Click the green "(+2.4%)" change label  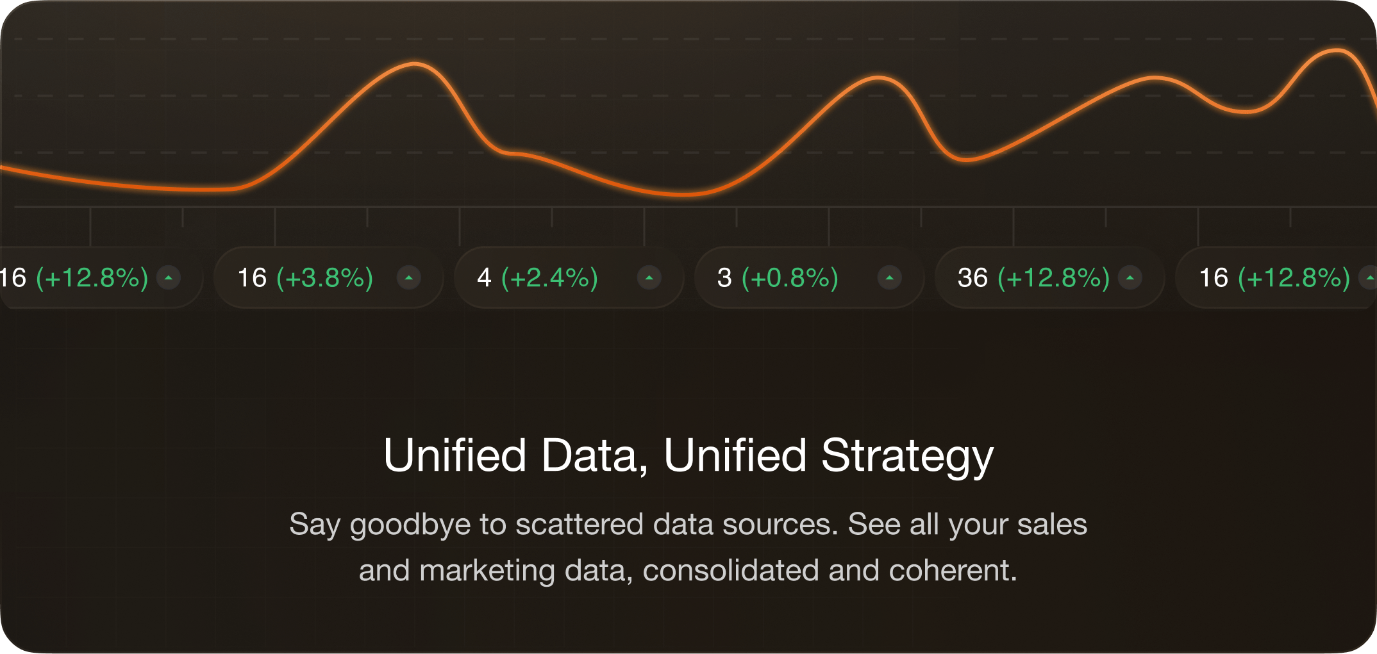point(549,278)
